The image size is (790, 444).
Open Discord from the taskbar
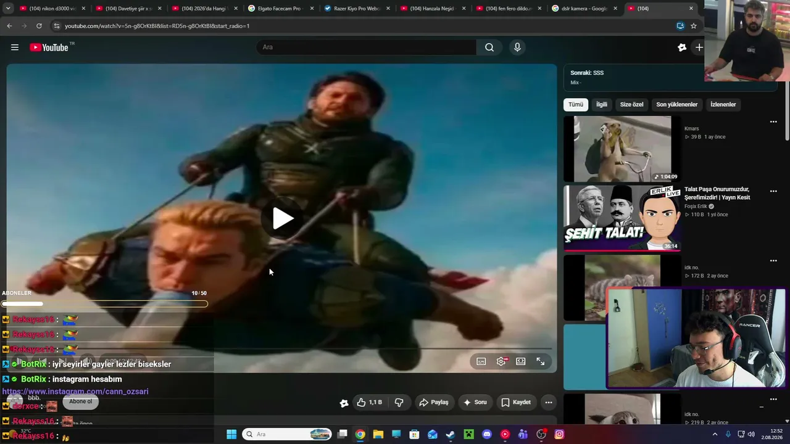point(487,434)
